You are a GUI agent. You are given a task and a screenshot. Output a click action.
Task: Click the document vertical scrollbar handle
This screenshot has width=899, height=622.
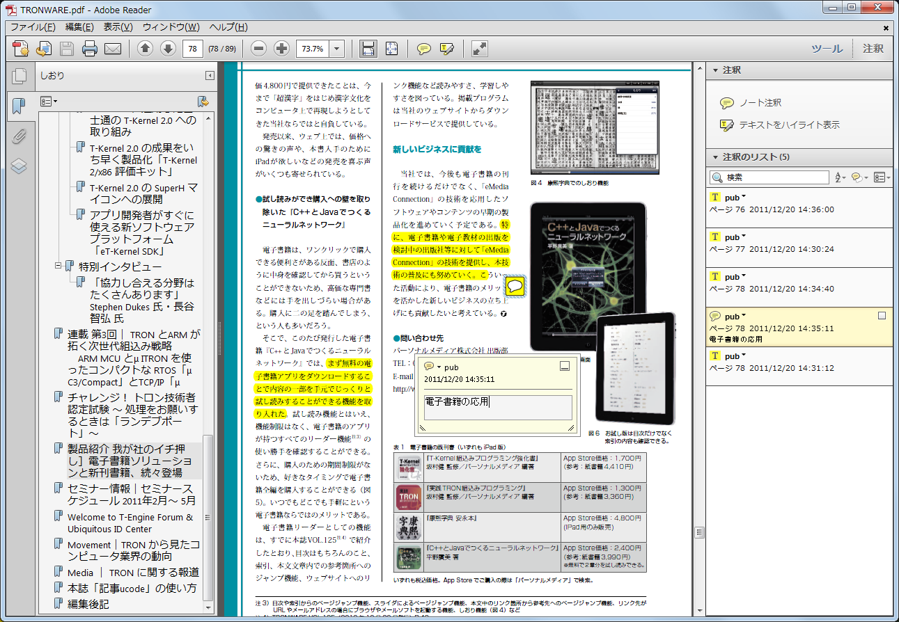click(700, 532)
